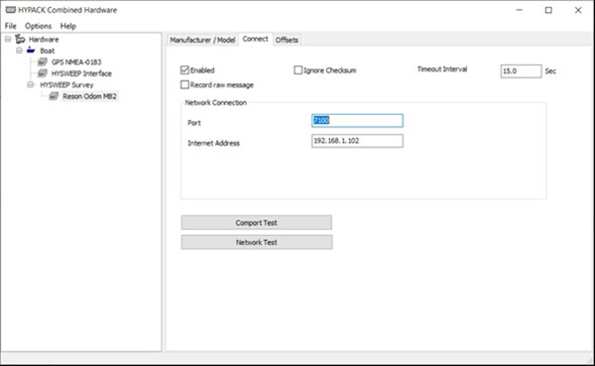Collapse the HYSWEEP Survey node
The image size is (595, 366).
coord(31,84)
